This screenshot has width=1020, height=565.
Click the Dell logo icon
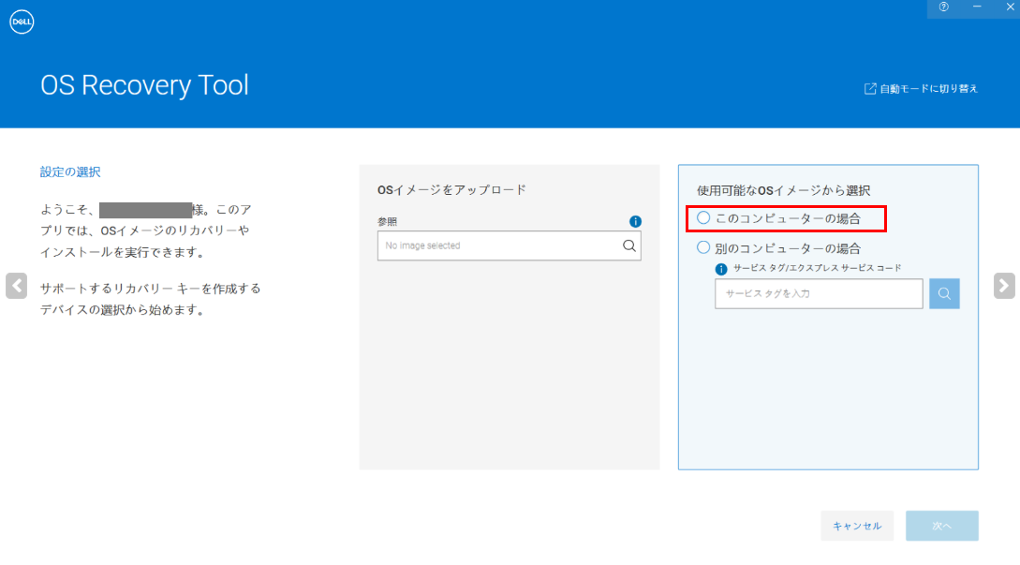22,22
